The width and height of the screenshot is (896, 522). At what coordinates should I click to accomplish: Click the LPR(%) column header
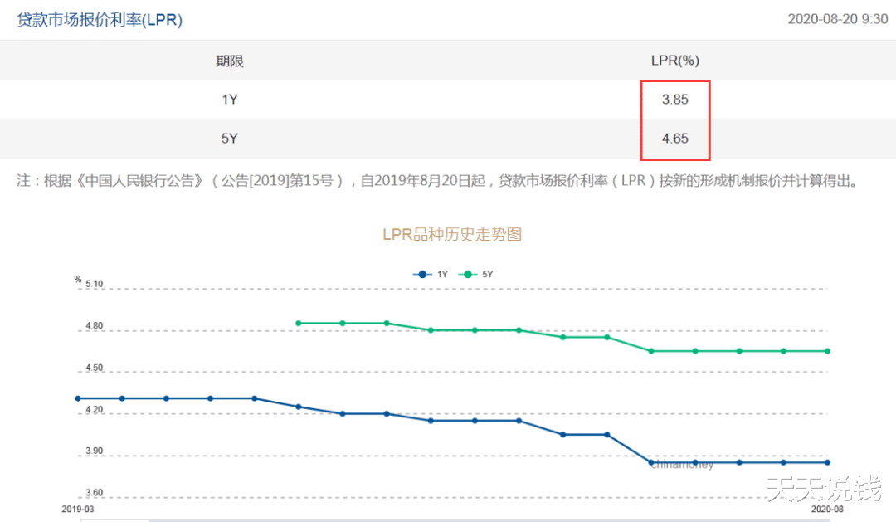[x=674, y=61]
